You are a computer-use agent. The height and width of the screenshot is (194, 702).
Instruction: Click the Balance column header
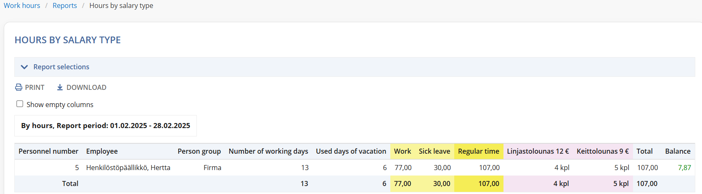678,151
